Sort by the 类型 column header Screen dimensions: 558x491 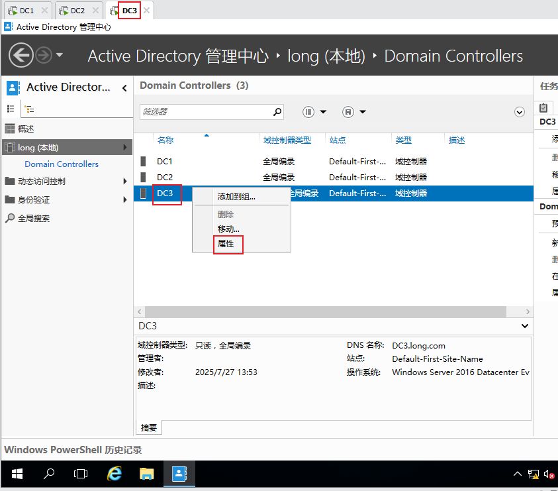404,140
